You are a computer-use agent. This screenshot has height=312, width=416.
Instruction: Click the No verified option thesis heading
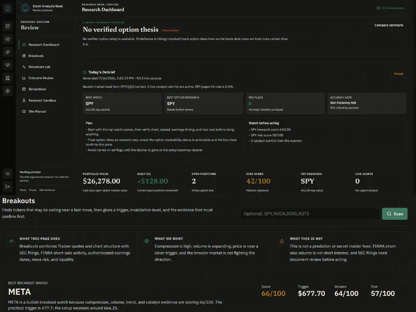coord(121,30)
